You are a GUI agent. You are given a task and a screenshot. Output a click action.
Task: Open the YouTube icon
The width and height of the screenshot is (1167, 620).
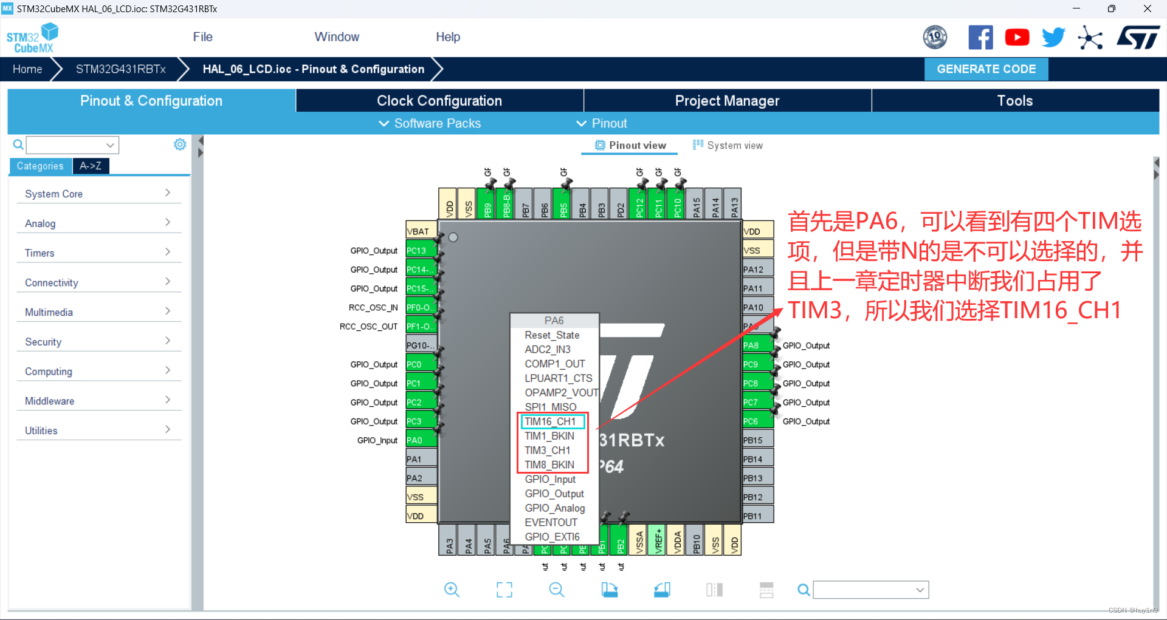coord(1017,38)
